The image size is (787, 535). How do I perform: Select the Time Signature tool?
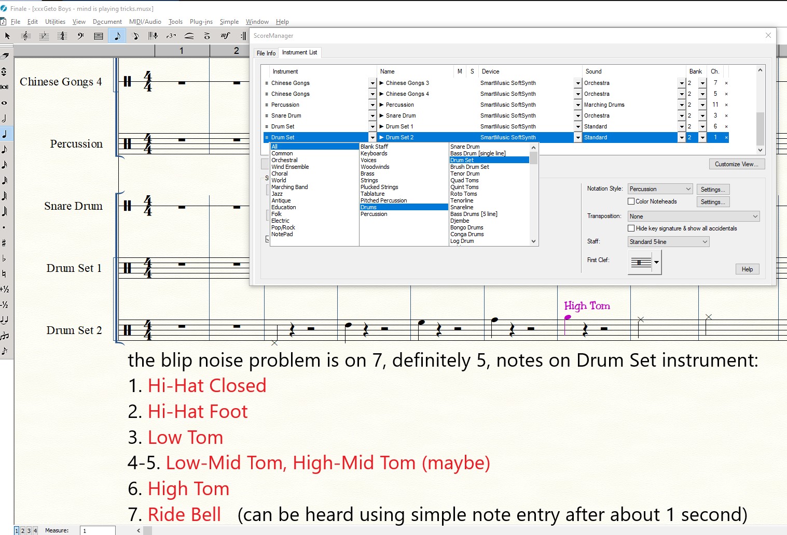[62, 36]
